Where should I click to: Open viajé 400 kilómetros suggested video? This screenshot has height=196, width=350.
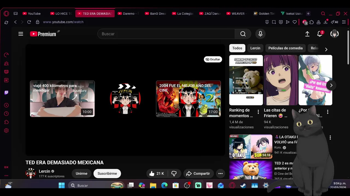pyautogui.click(x=62, y=99)
